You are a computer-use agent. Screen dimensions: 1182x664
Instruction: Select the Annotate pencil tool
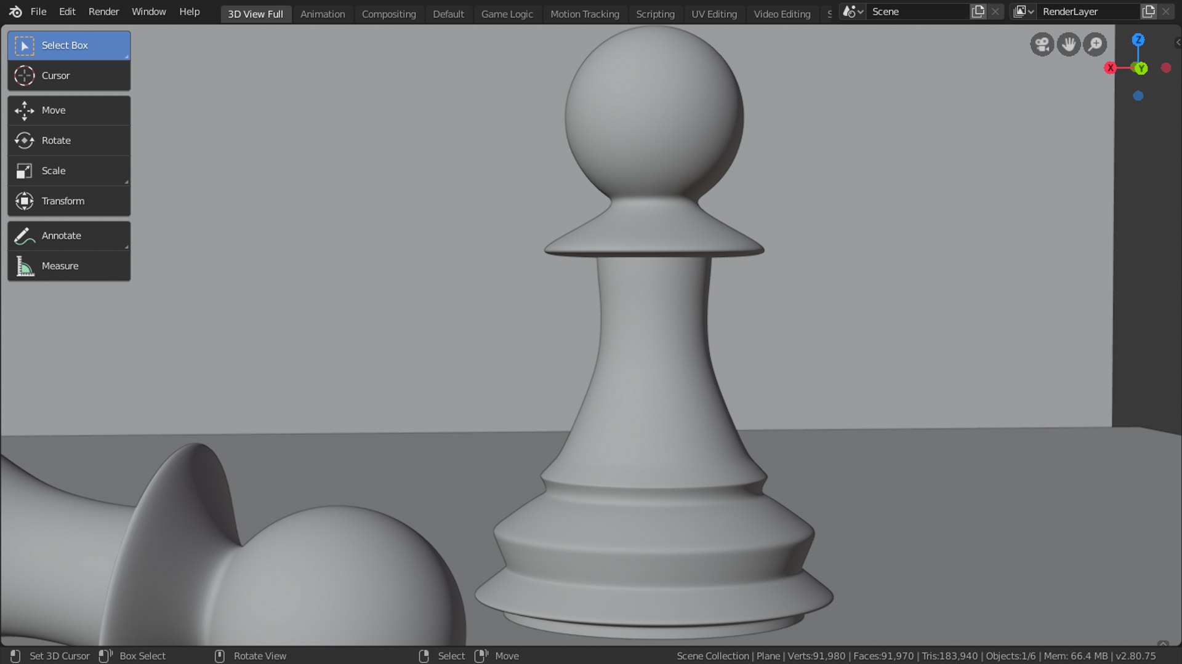click(x=69, y=236)
